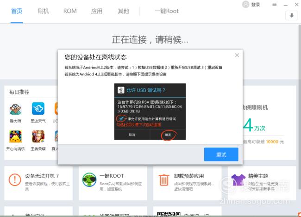Switch to the 刷机 tab
Image resolution: width=301 pixels, height=217 pixels.
pos(44,11)
